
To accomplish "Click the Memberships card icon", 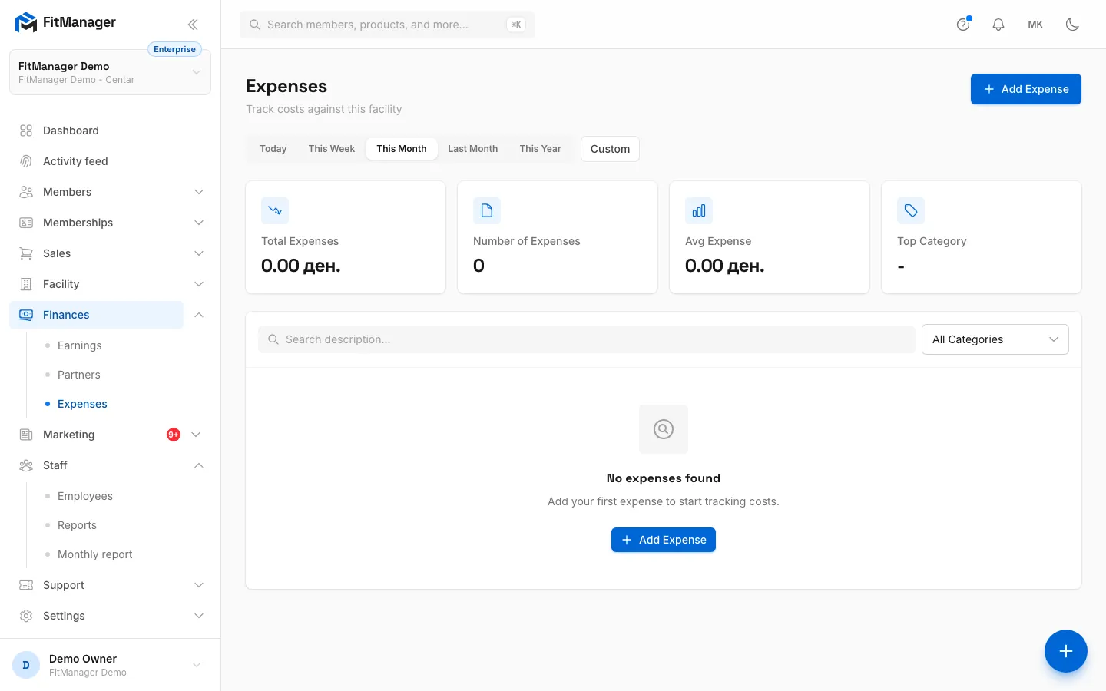I will [26, 223].
